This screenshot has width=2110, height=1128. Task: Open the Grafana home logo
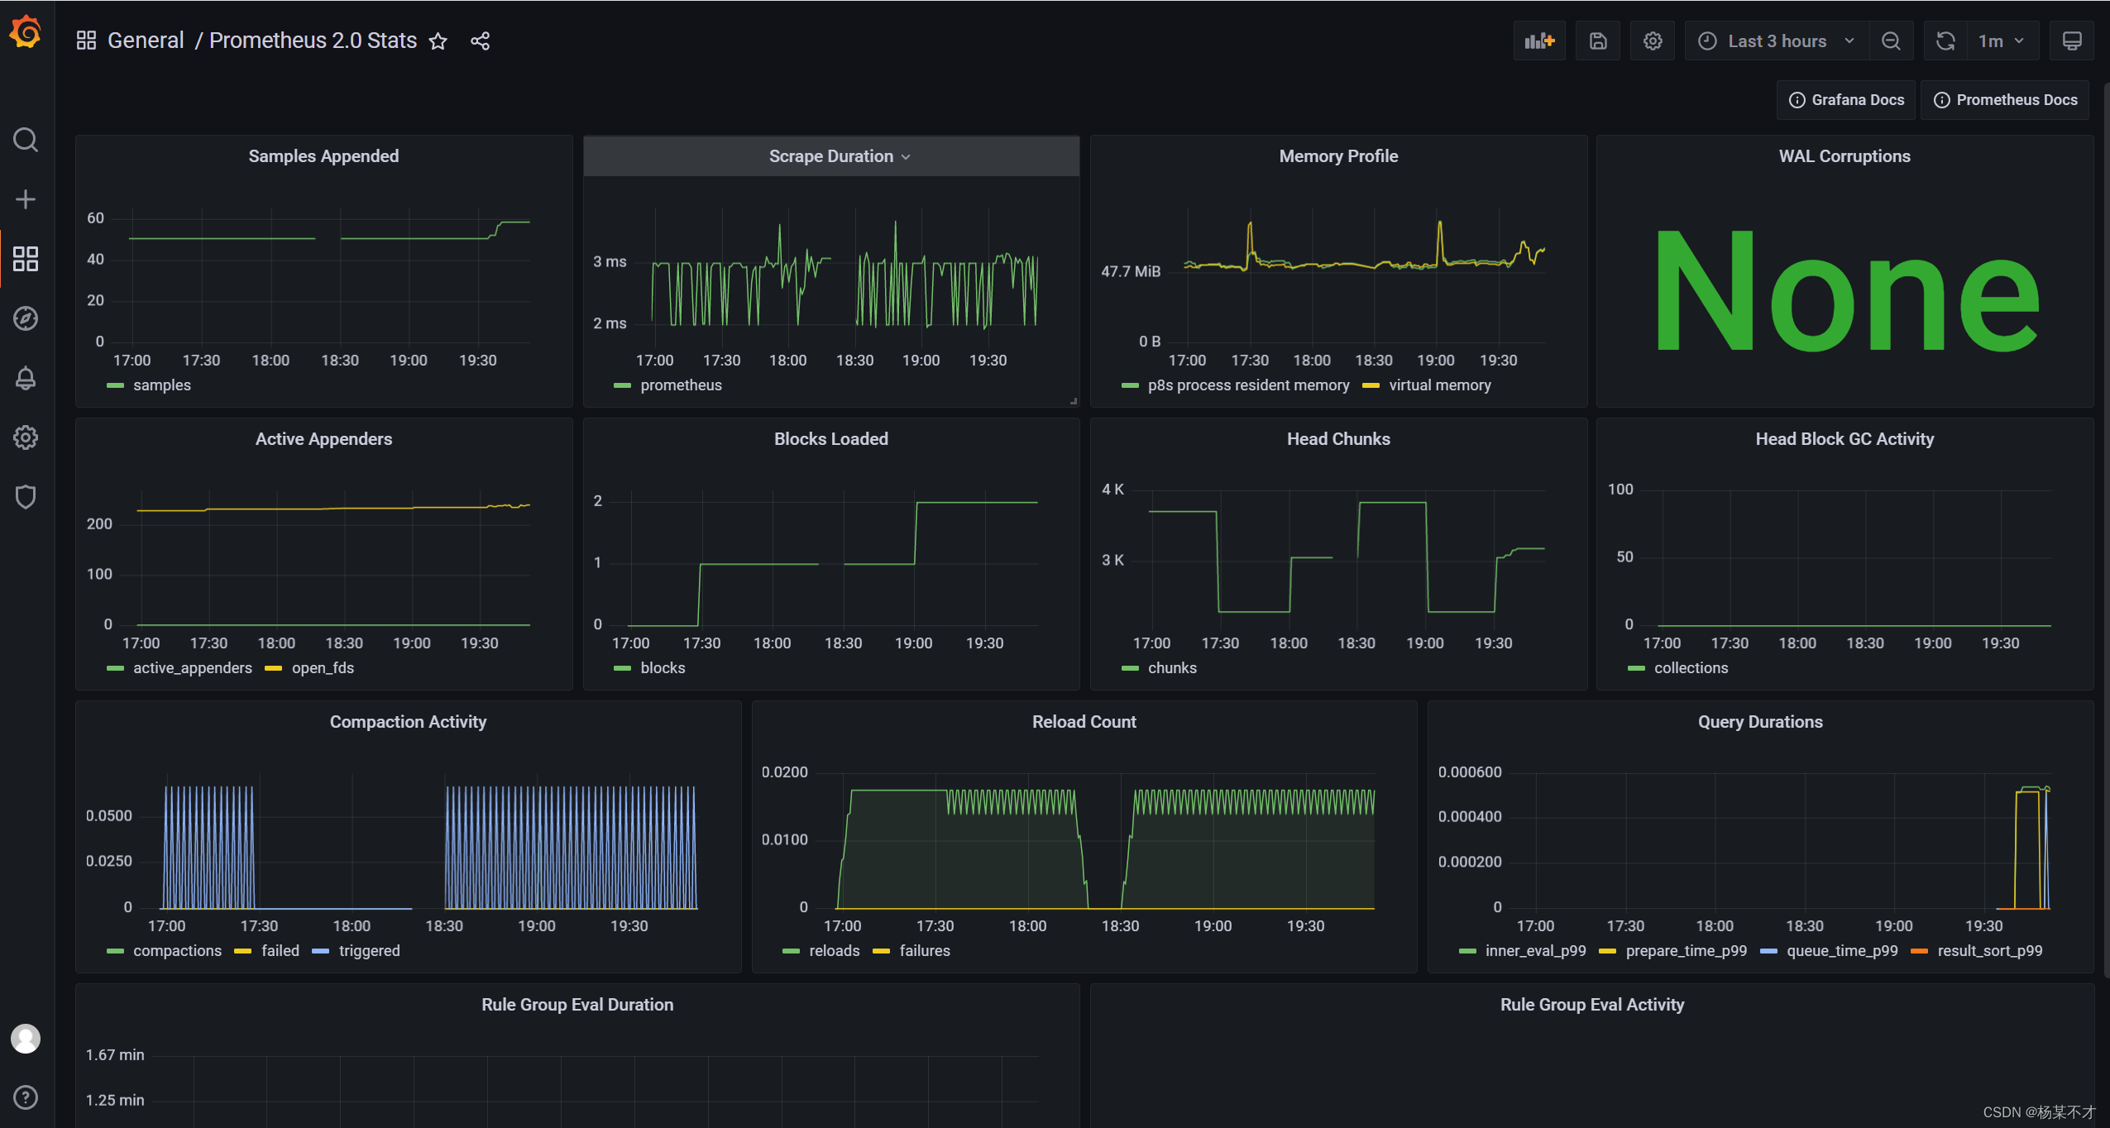tap(26, 32)
